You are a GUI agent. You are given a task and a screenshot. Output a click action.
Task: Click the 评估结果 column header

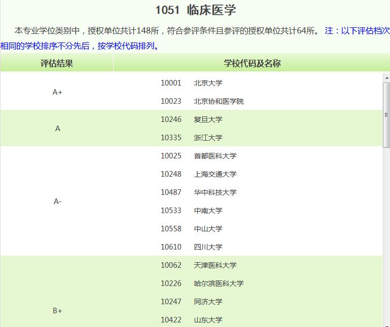click(57, 63)
